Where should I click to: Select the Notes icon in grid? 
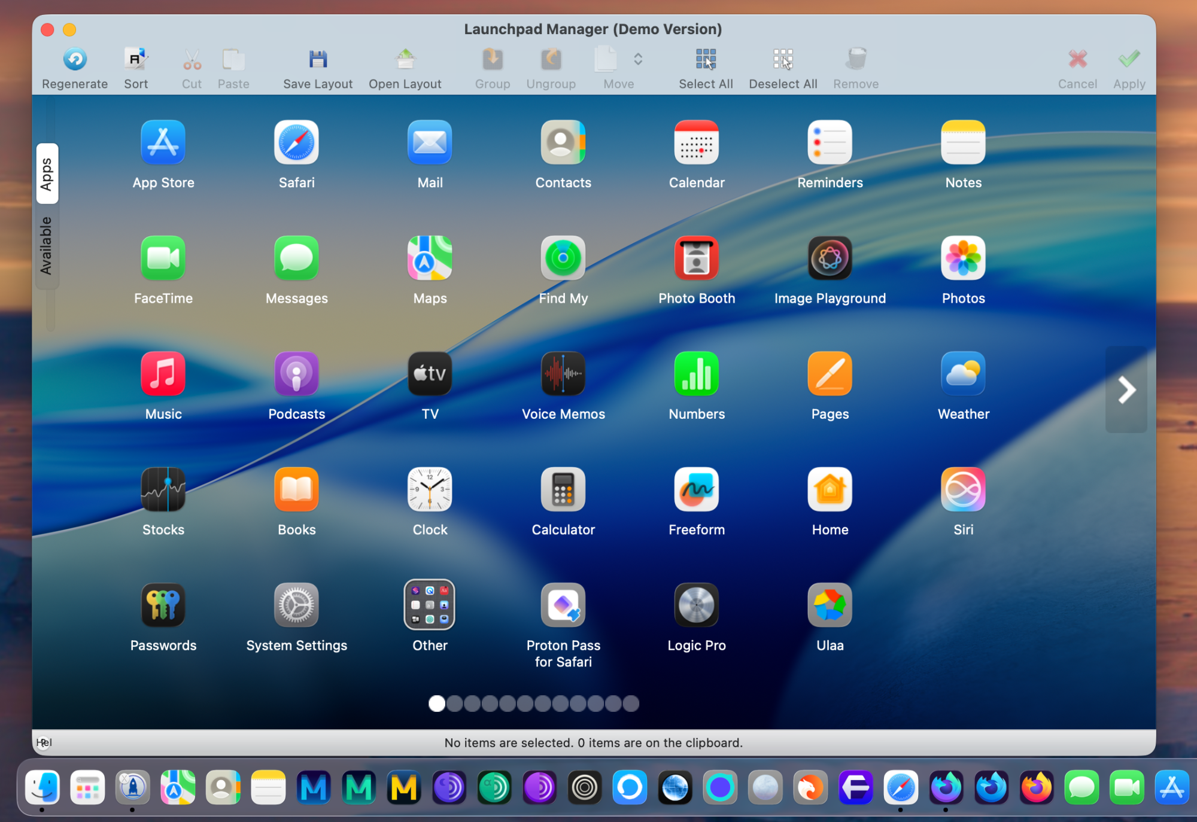tap(963, 142)
